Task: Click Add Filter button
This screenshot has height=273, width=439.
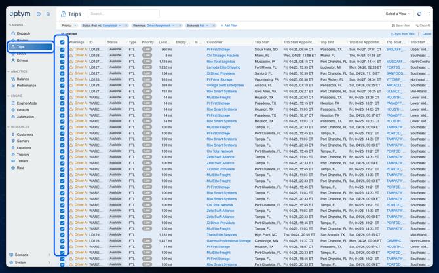Action: 229,26
